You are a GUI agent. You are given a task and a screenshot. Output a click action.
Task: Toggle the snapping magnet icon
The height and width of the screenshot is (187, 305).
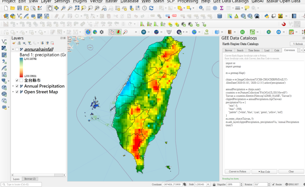[x=284, y=24]
